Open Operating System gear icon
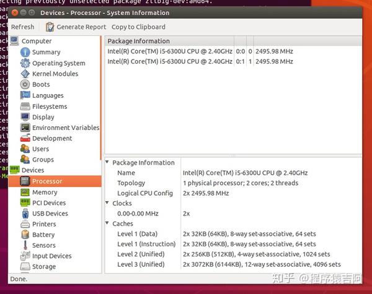372x294 pixels. (x=25, y=63)
